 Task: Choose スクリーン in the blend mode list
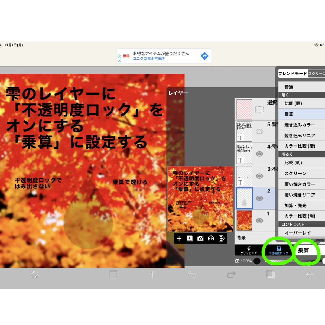click(302, 173)
